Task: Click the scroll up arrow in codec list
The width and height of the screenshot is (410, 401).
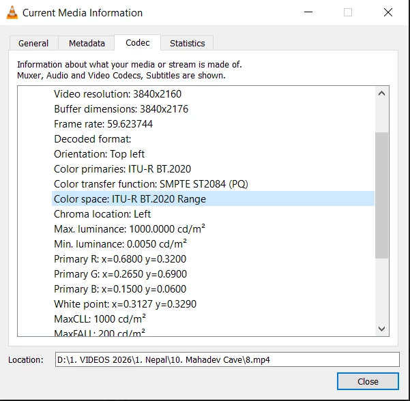Action: coord(381,93)
